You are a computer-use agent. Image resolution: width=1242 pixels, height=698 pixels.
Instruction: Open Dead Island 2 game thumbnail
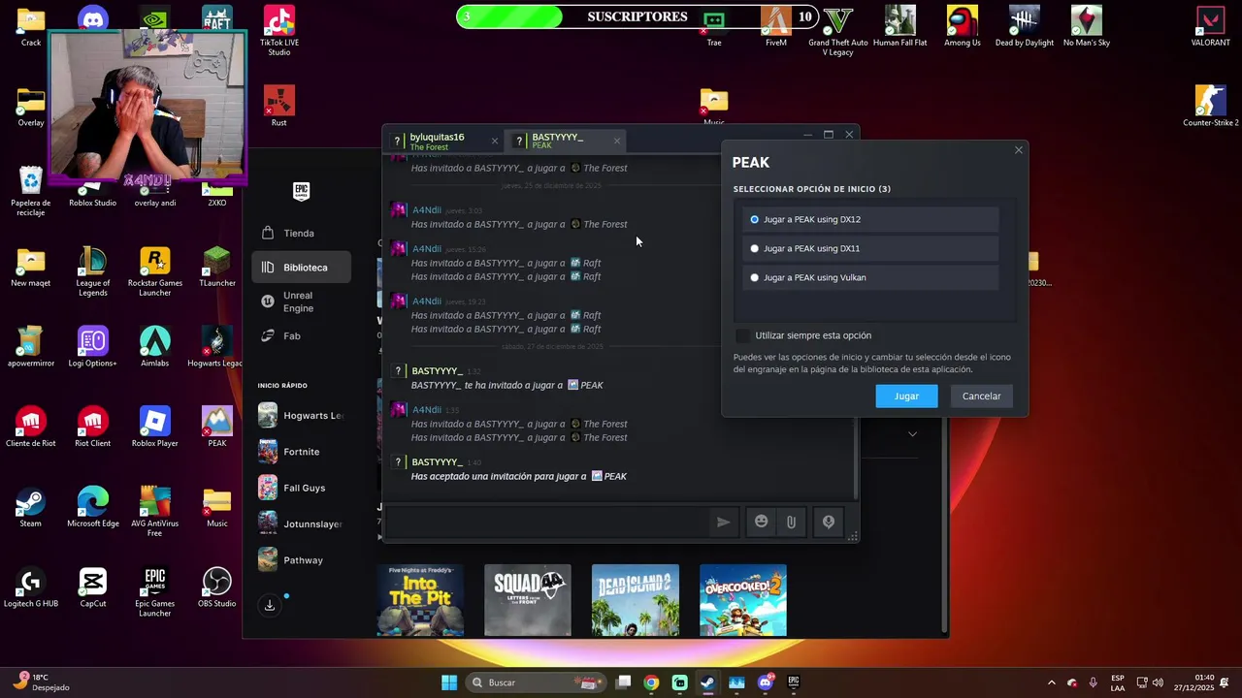(636, 600)
